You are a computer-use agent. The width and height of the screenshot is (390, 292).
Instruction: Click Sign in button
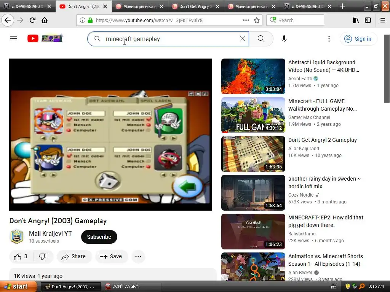(x=358, y=39)
